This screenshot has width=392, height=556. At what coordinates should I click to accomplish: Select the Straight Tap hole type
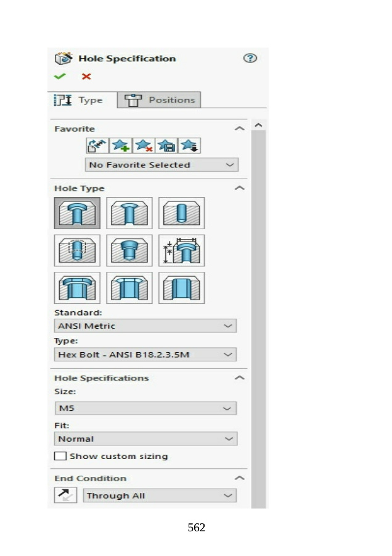[77, 250]
